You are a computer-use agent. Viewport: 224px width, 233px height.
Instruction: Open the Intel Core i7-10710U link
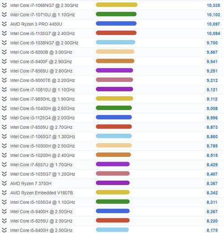(x=43, y=15)
